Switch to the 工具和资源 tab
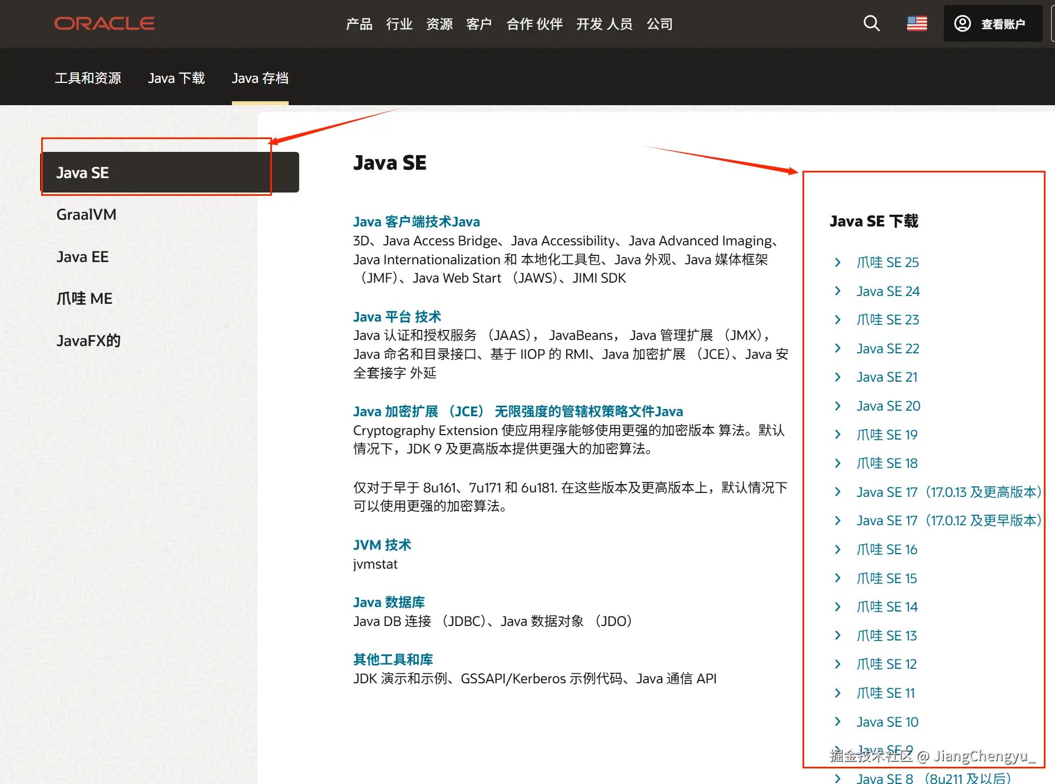 (88, 78)
